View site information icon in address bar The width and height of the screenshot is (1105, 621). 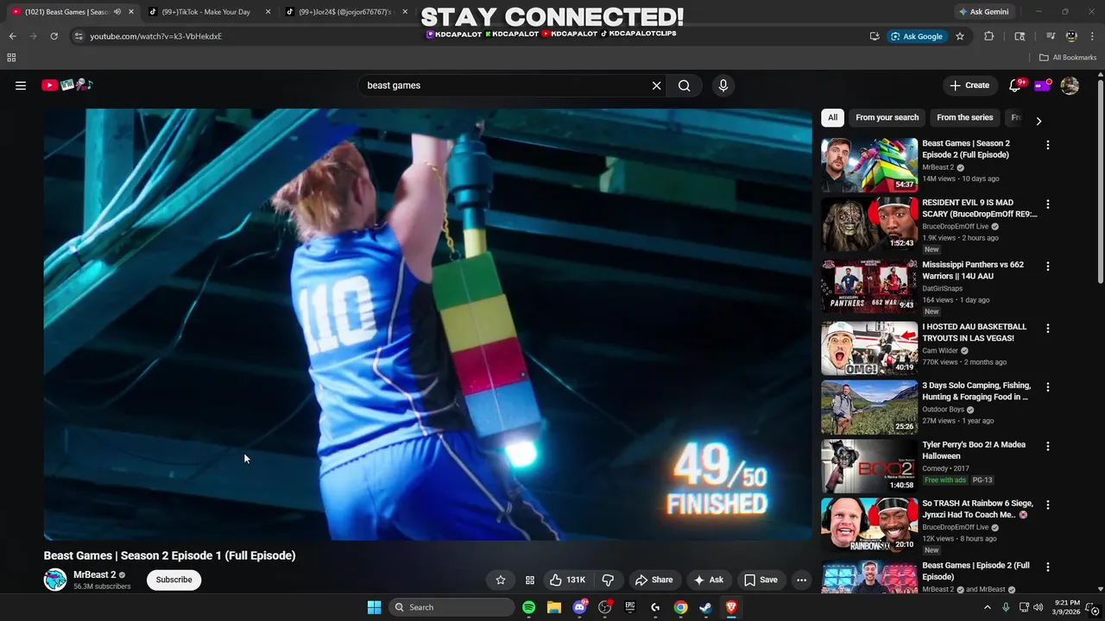(79, 36)
